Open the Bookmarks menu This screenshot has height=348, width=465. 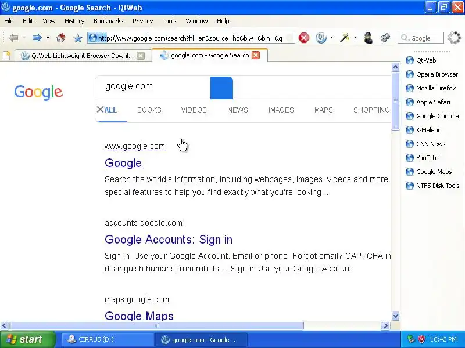tap(109, 21)
